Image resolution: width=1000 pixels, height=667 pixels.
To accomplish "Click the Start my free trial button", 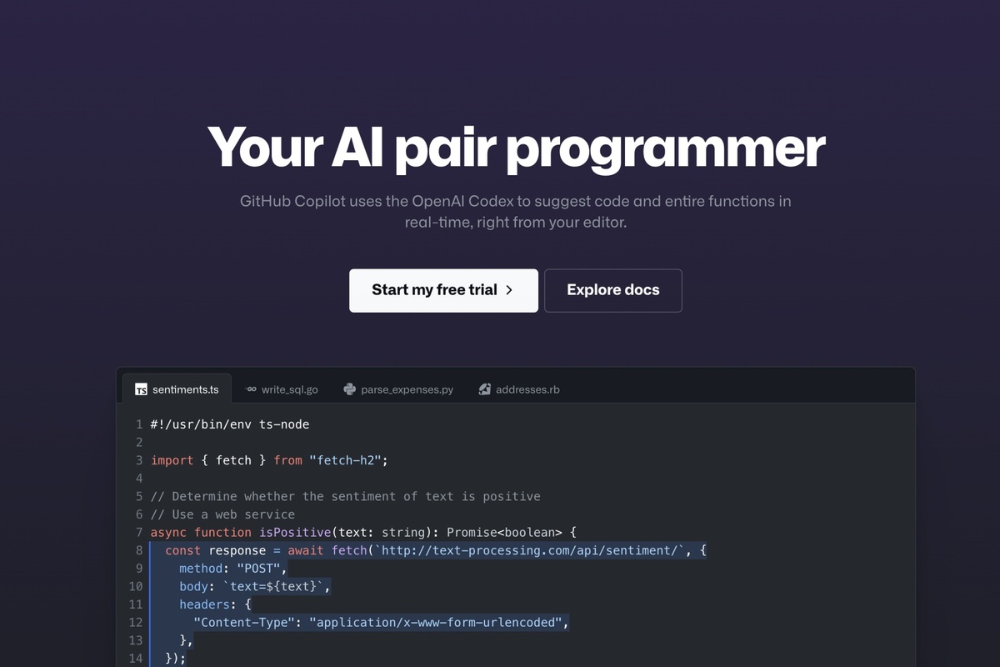I will coord(443,290).
